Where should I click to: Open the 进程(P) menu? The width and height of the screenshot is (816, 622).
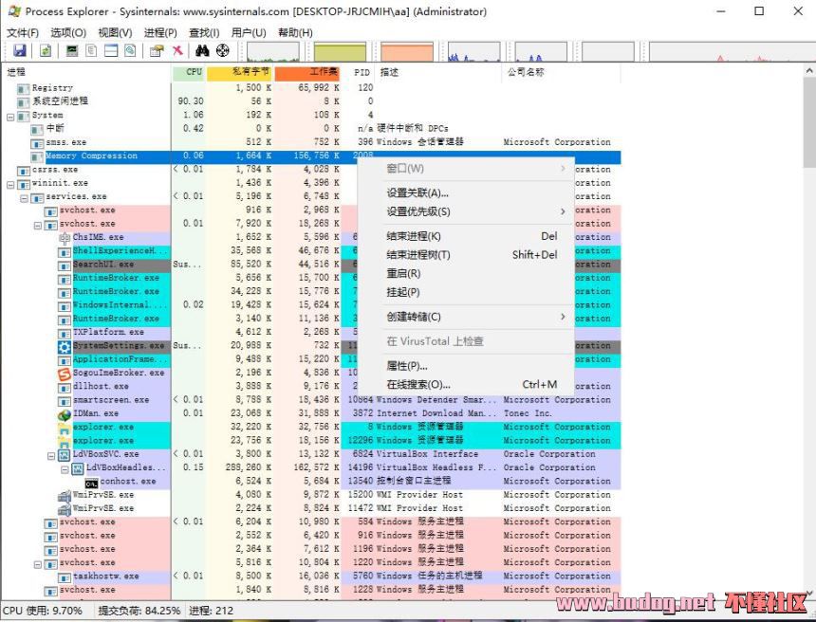160,33
